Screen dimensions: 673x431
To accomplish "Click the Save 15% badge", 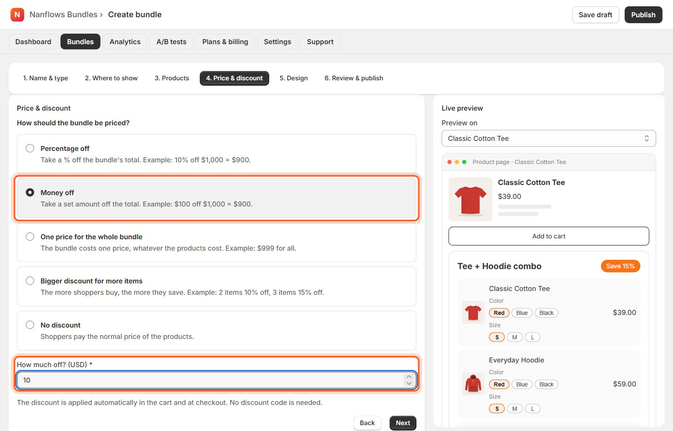I will click(x=620, y=266).
